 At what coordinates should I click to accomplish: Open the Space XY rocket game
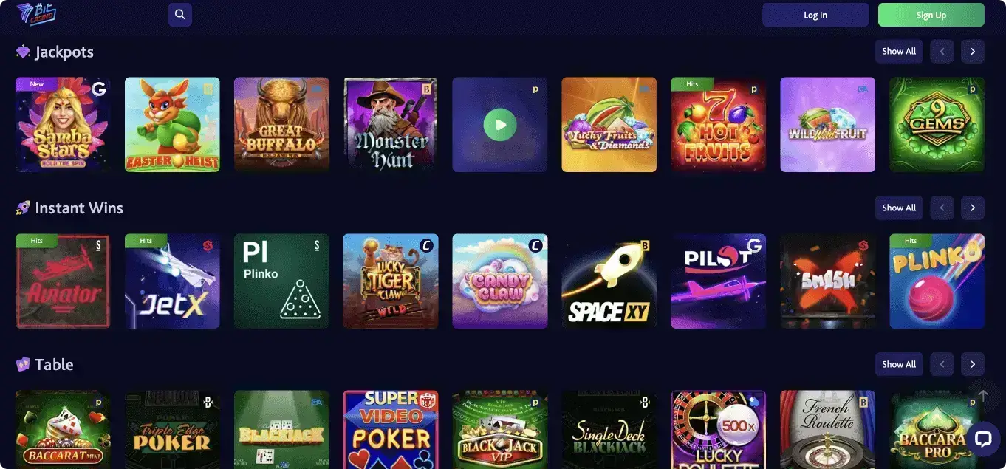[x=609, y=281]
